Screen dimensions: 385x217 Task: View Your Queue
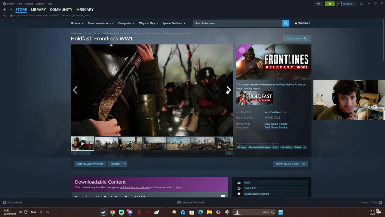(x=290, y=164)
